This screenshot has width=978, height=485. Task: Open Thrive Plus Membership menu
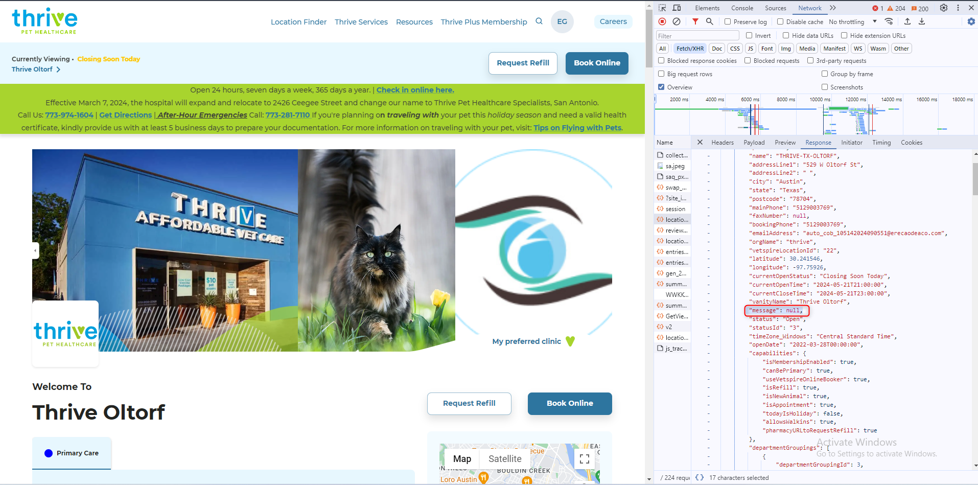click(484, 22)
